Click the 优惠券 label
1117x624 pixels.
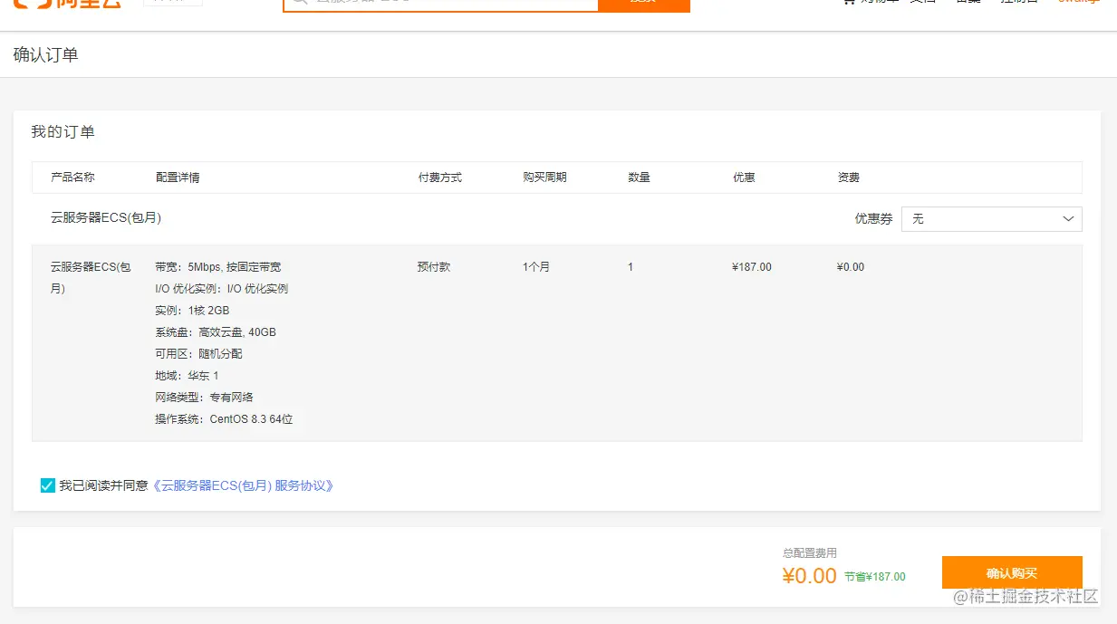tap(873, 219)
